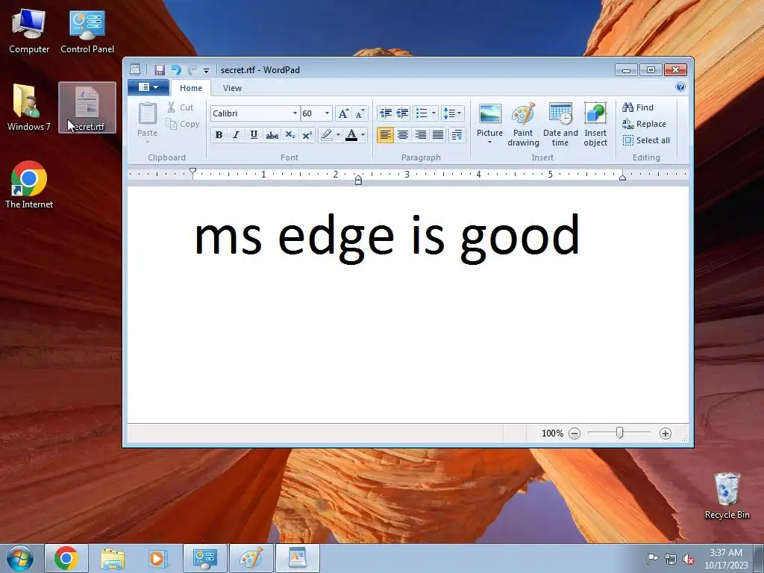The height and width of the screenshot is (573, 764).
Task: Click the Calibri font family box
Action: click(251, 113)
